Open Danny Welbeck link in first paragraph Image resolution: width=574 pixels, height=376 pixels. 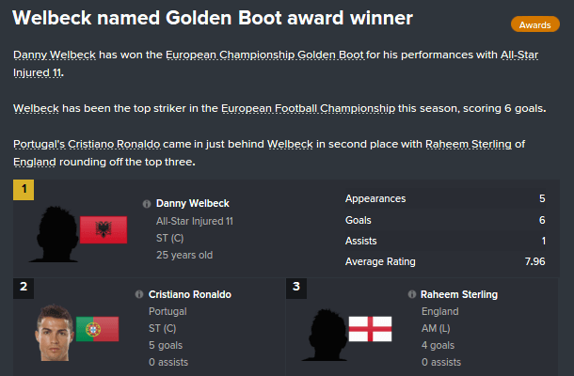point(55,55)
